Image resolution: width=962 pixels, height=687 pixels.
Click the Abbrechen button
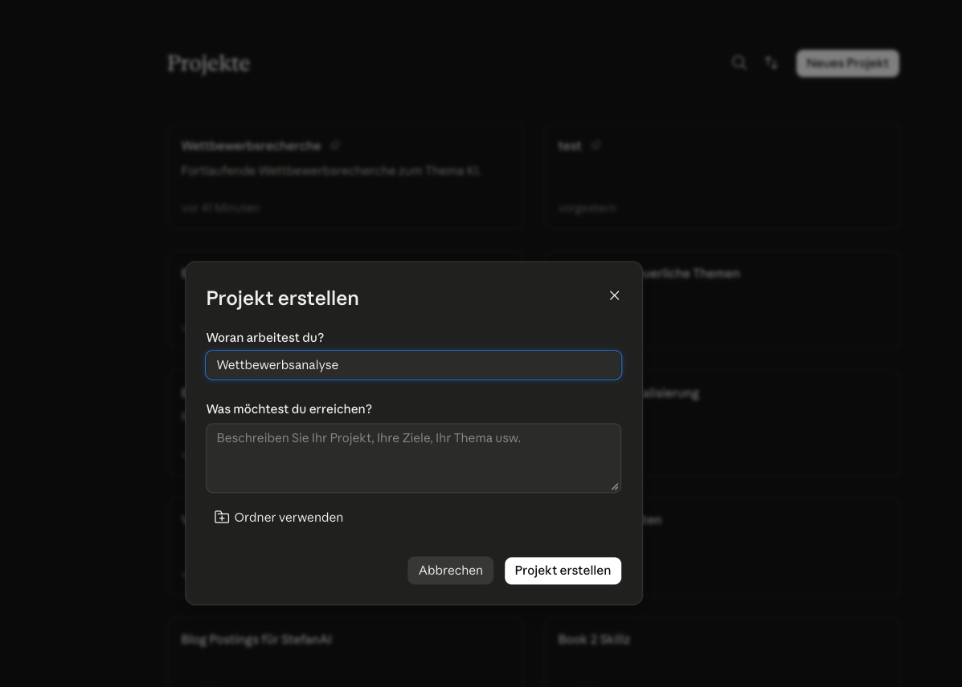[x=450, y=571]
